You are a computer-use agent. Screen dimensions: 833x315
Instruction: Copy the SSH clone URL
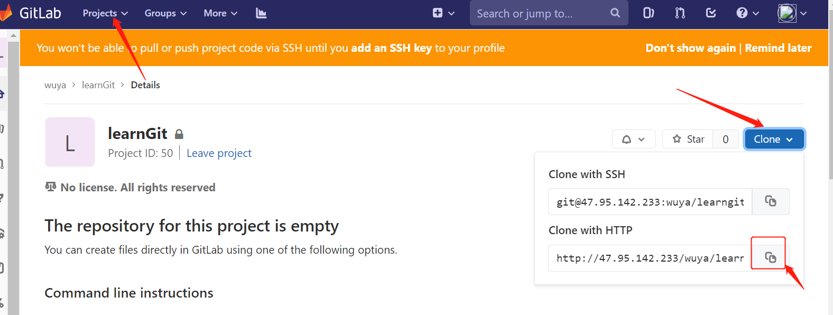(771, 201)
